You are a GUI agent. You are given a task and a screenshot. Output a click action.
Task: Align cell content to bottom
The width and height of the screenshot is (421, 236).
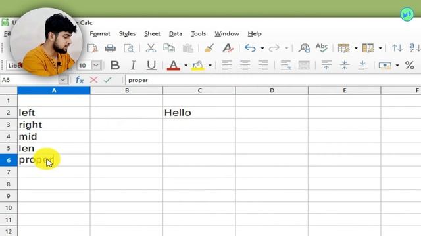pos(362,66)
